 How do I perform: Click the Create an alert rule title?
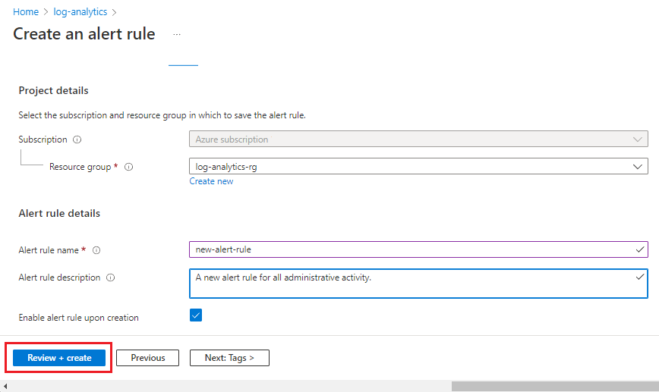point(84,34)
